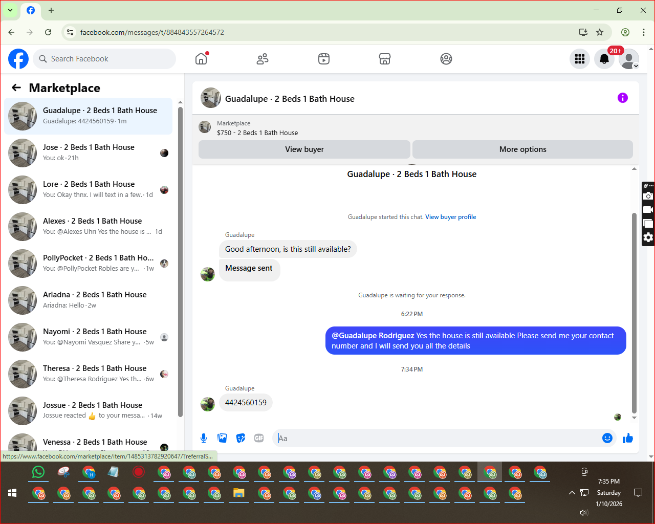The image size is (655, 524).
Task: Click the More options button
Action: coord(522,149)
